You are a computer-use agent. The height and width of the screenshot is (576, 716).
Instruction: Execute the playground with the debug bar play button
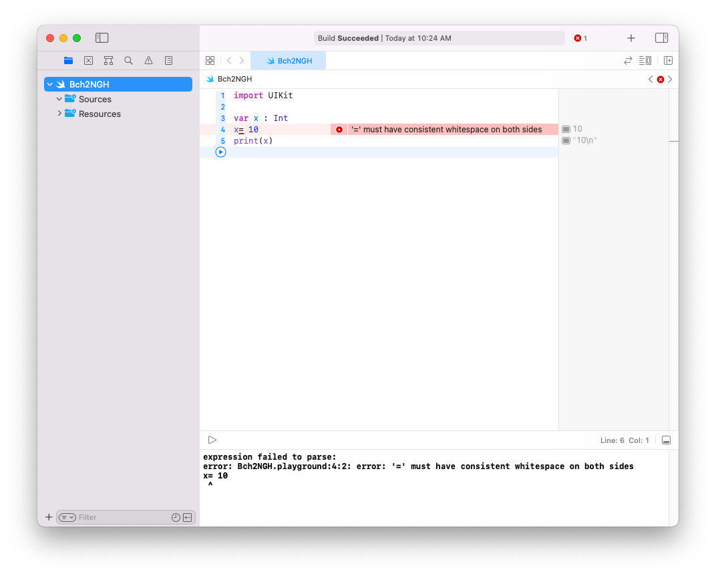click(x=212, y=440)
